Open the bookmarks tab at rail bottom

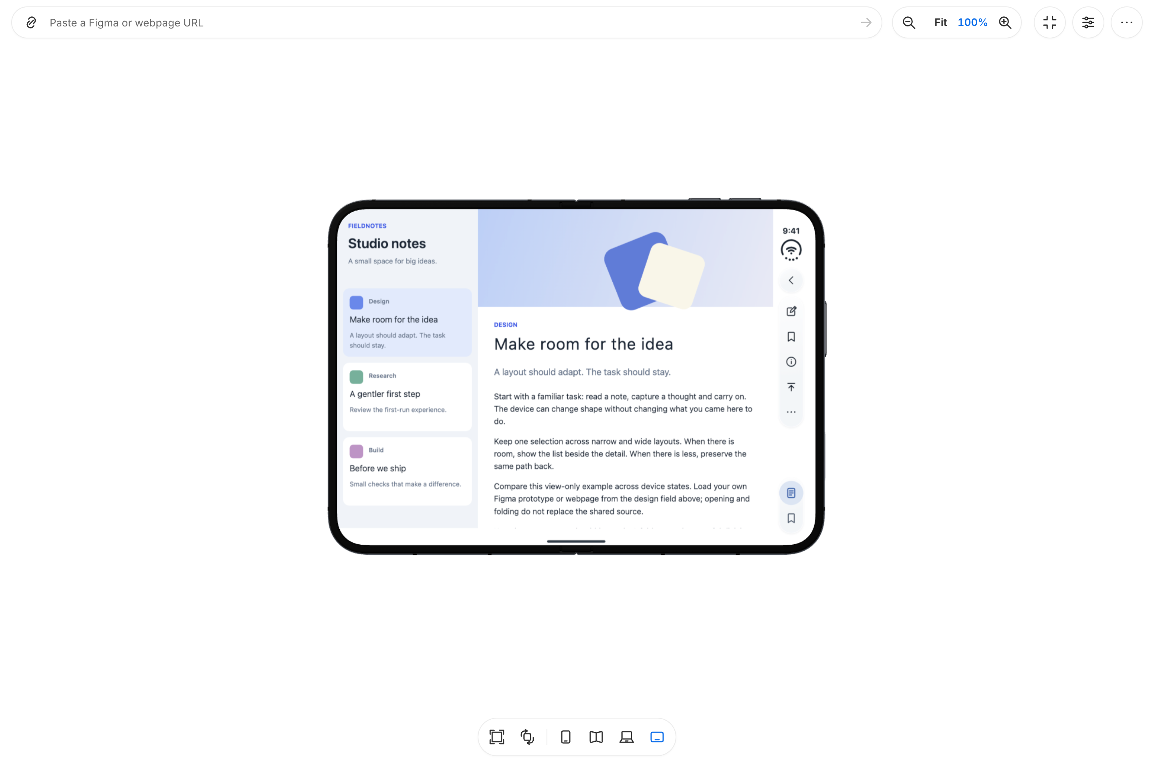tap(791, 518)
